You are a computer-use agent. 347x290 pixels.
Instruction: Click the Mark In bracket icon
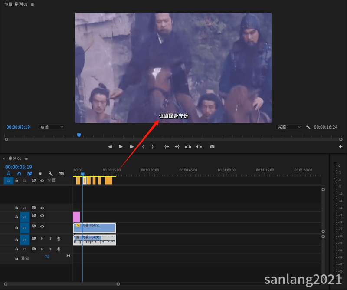pyautogui.click(x=143, y=147)
